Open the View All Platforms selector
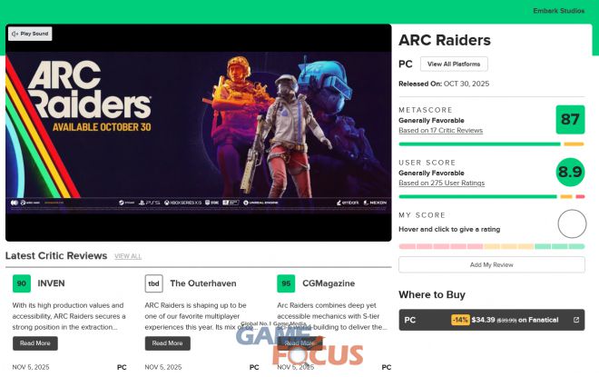 (x=454, y=64)
